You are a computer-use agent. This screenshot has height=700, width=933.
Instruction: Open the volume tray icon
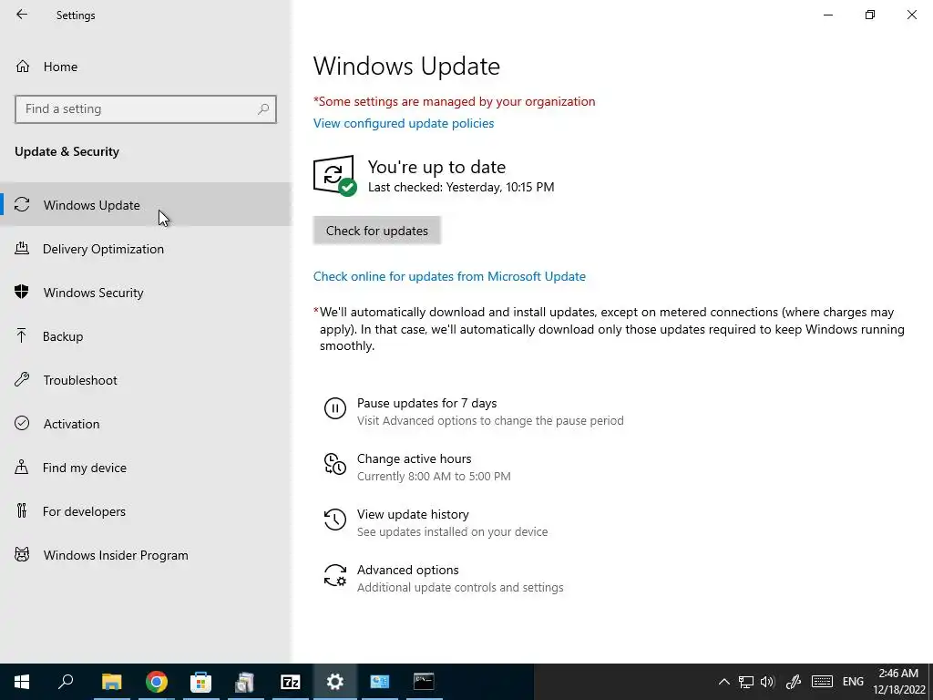767,682
